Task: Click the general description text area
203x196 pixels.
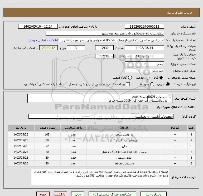Action: (100, 98)
